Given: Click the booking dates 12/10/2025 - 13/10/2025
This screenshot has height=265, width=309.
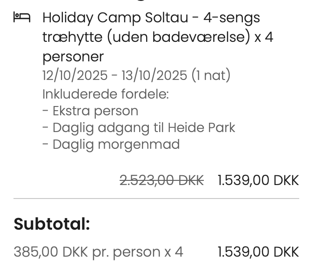Looking at the screenshot, I should point(114,75).
